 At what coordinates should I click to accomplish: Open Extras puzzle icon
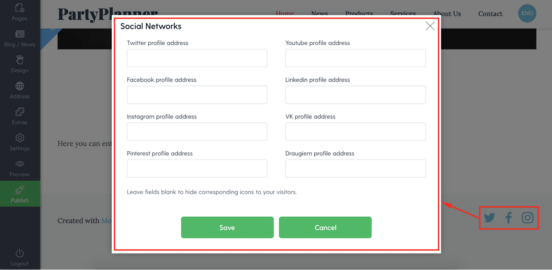pos(20,112)
